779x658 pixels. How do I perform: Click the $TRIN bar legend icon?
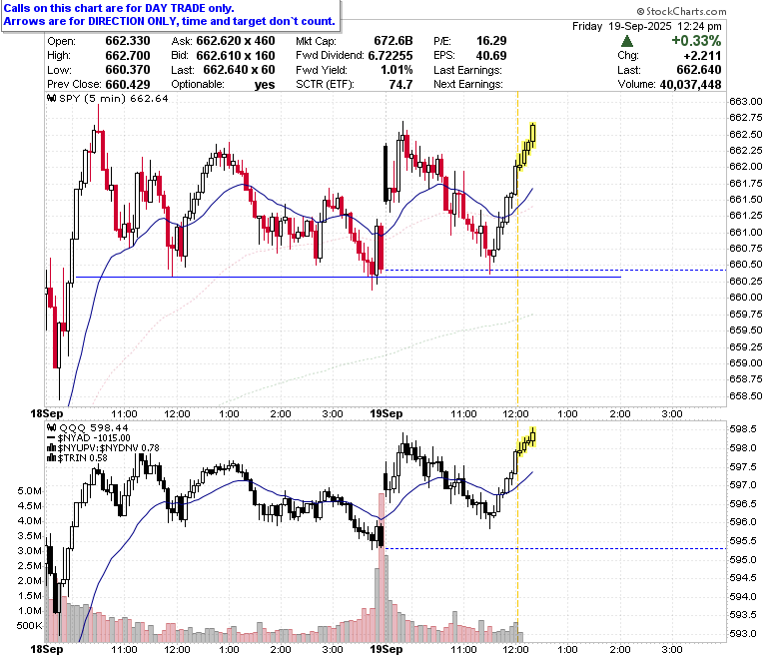tap(52, 458)
